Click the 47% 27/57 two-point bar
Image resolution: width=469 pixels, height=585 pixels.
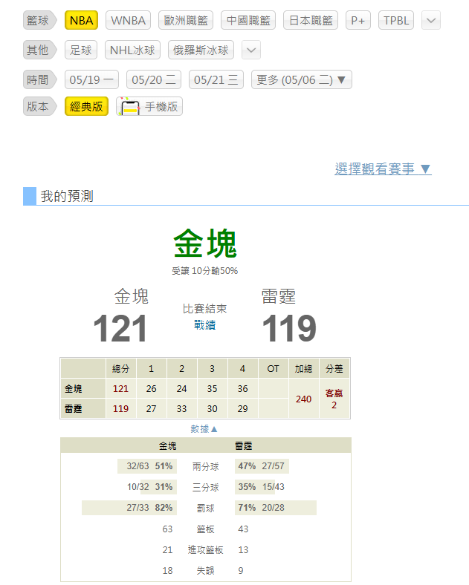[262, 466]
